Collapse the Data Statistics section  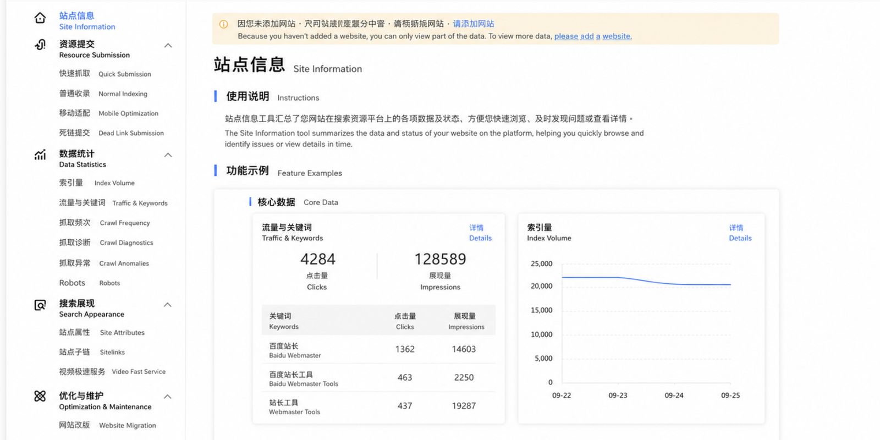click(x=168, y=155)
